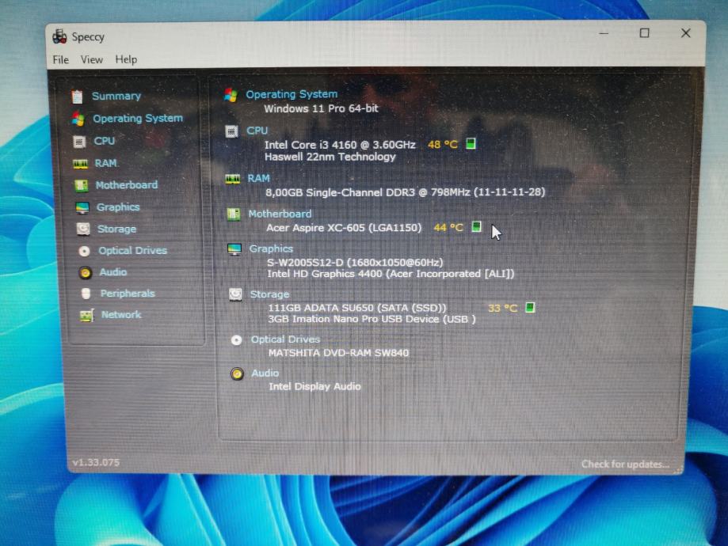Click the Optical Drives heading in summary pane
Screen dimensions: 728x546
point(285,339)
